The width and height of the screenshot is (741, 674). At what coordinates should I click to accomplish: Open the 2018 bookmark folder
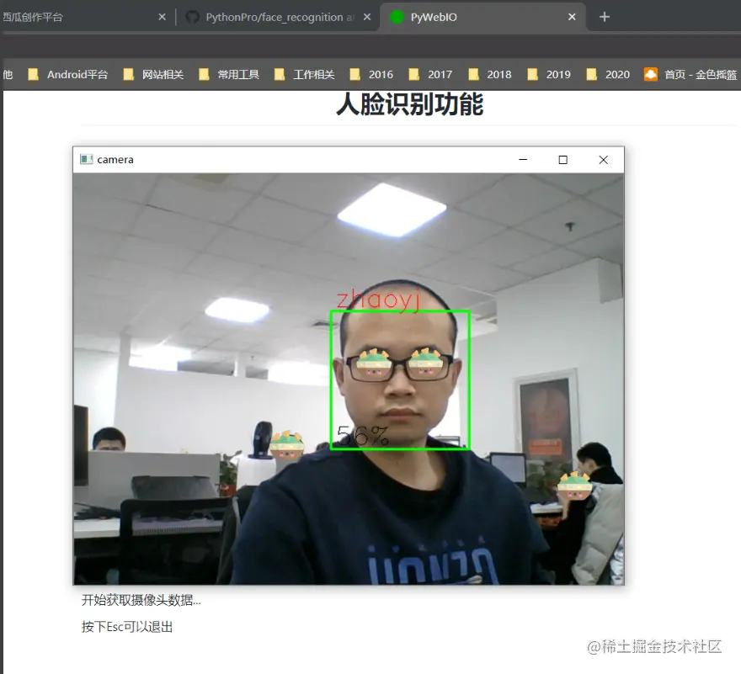tap(489, 75)
